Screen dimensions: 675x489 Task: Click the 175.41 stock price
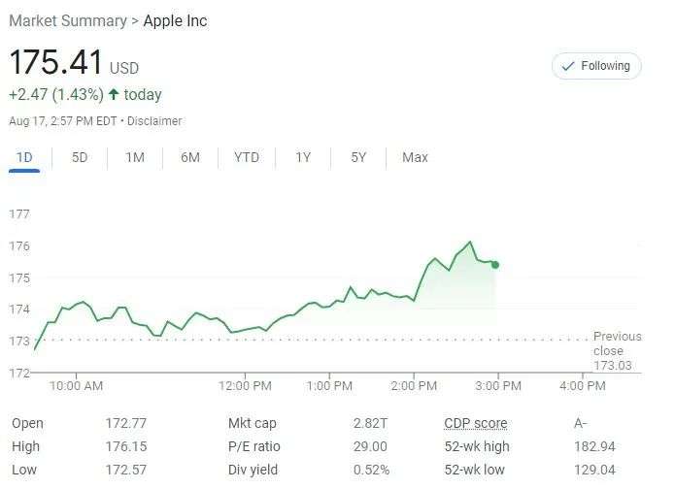[x=55, y=63]
